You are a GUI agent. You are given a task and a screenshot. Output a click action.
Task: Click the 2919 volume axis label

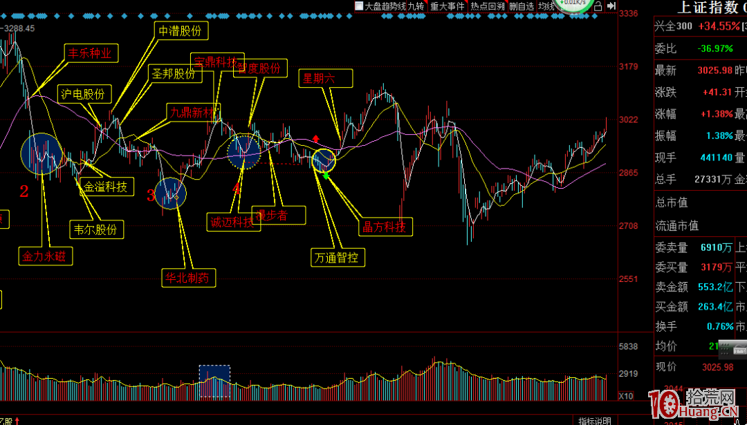pyautogui.click(x=628, y=374)
